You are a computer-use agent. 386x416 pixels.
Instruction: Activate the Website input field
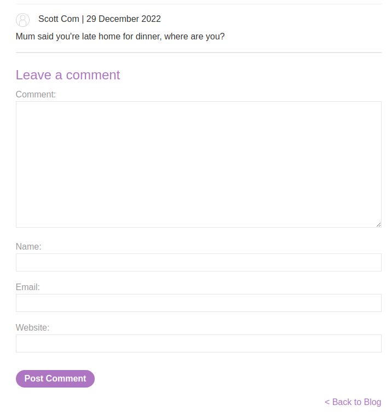[198, 344]
